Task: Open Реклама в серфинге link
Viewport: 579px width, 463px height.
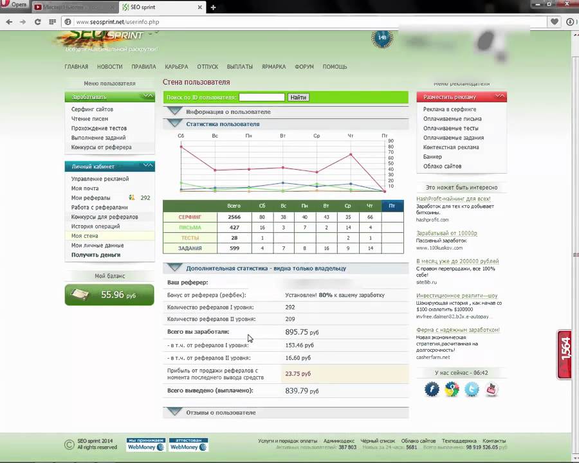Action: click(x=450, y=109)
